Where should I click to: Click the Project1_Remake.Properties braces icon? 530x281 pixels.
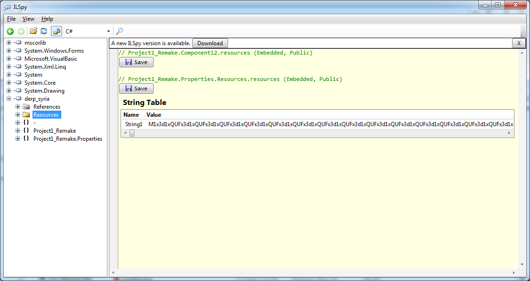click(26, 139)
